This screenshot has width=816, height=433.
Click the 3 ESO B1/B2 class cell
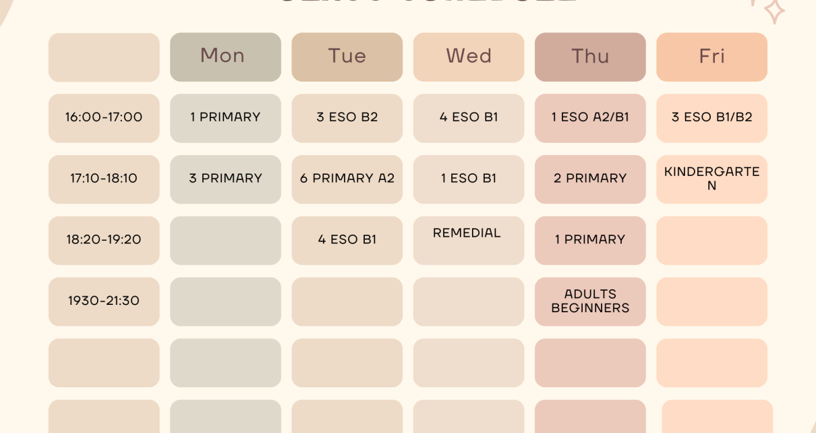[711, 118]
